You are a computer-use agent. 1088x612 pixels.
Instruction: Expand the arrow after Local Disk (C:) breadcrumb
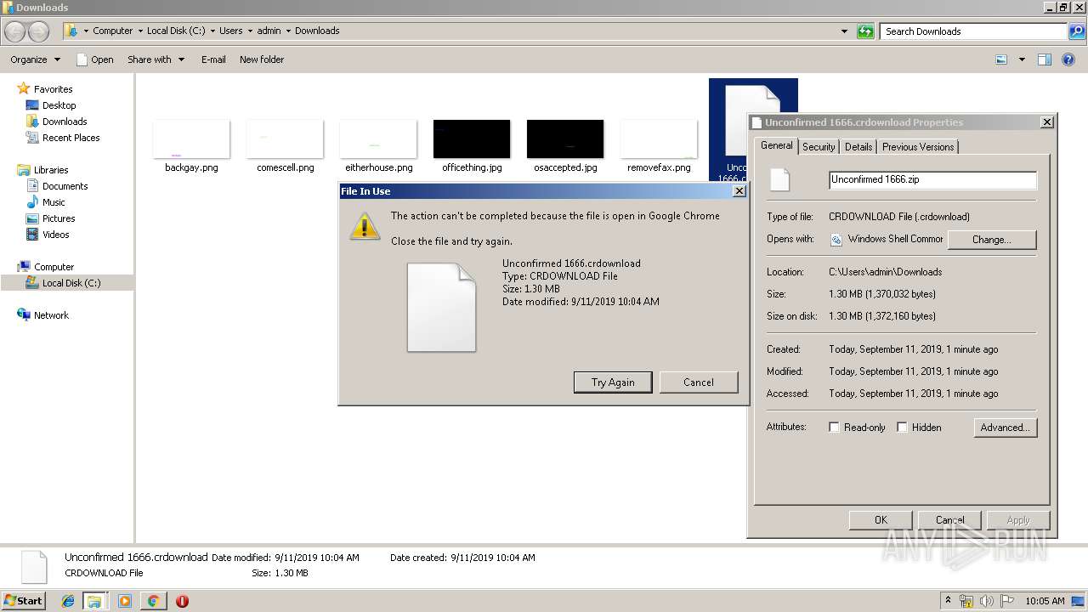[x=212, y=31]
